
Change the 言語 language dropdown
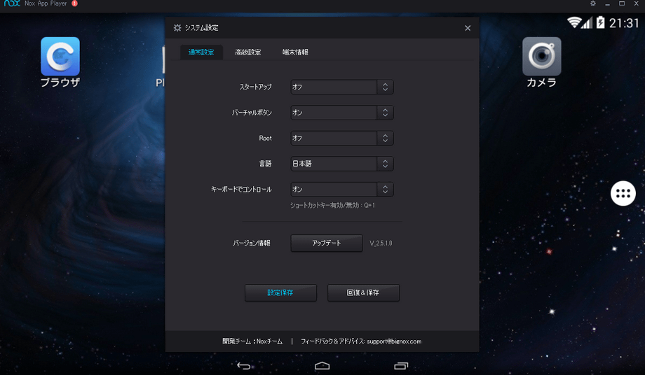click(x=341, y=164)
